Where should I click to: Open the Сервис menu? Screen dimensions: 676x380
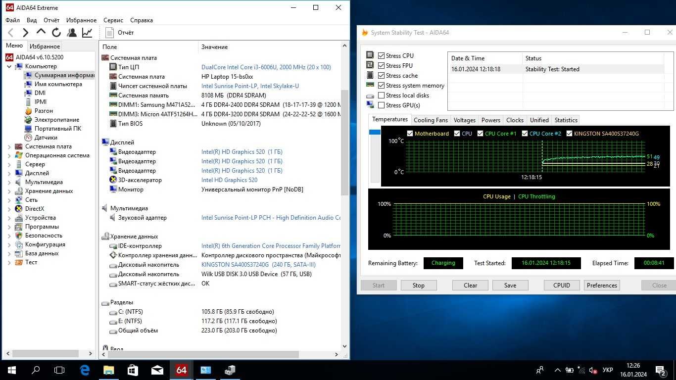click(x=113, y=20)
